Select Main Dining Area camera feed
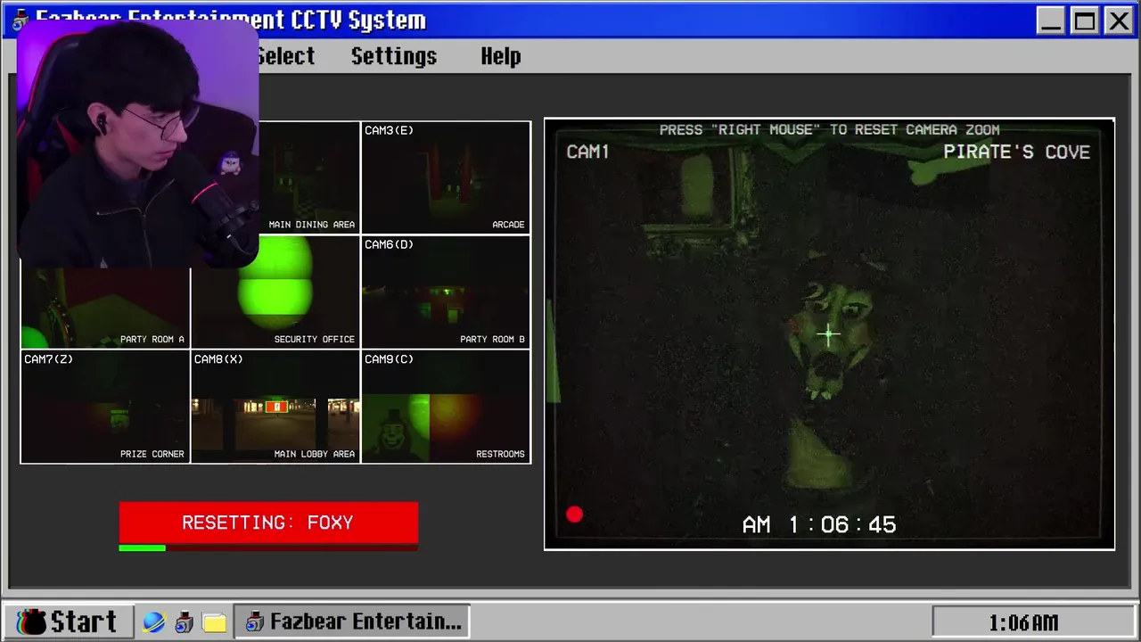This screenshot has width=1141, height=642. point(308,177)
